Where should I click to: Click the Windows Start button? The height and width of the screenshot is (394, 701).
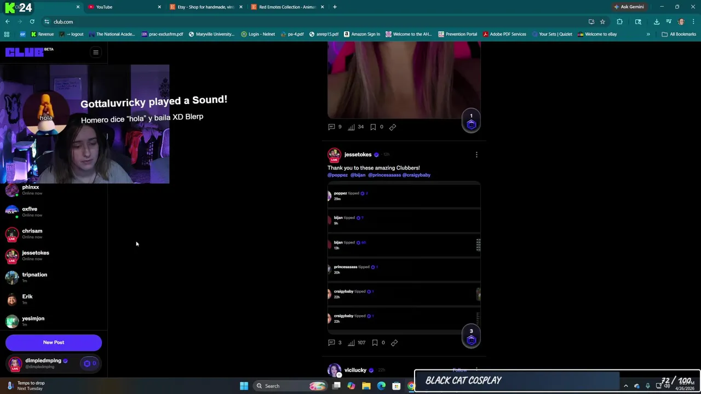coord(244,386)
